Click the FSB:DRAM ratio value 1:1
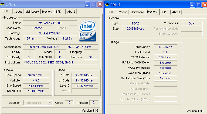Viewport: 207px width, 114px height. (165, 52)
